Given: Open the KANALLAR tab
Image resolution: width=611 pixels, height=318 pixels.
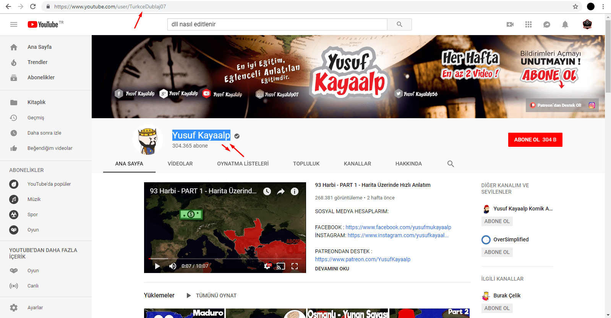Looking at the screenshot, I should tap(357, 164).
